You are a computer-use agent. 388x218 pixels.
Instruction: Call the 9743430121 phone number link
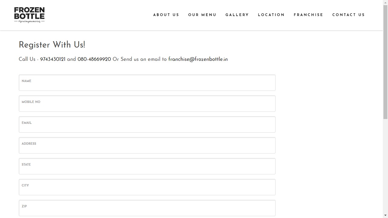(53, 59)
